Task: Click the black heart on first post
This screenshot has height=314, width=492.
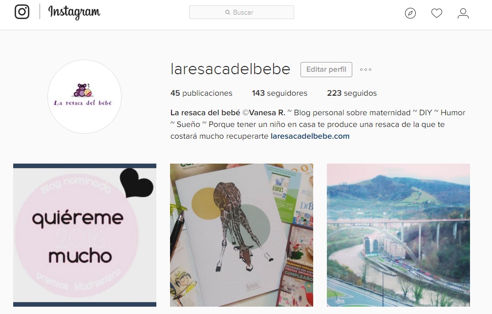Action: (x=136, y=183)
